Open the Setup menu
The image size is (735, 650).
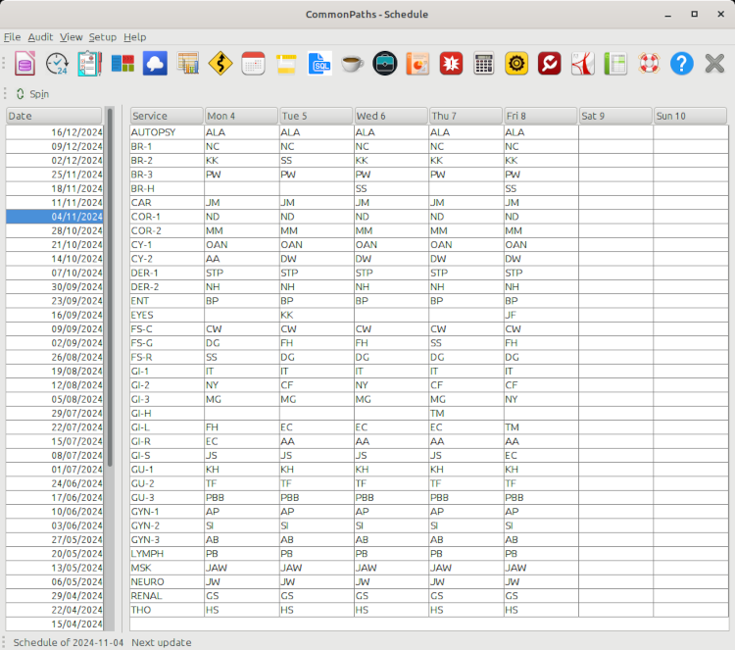(x=102, y=37)
